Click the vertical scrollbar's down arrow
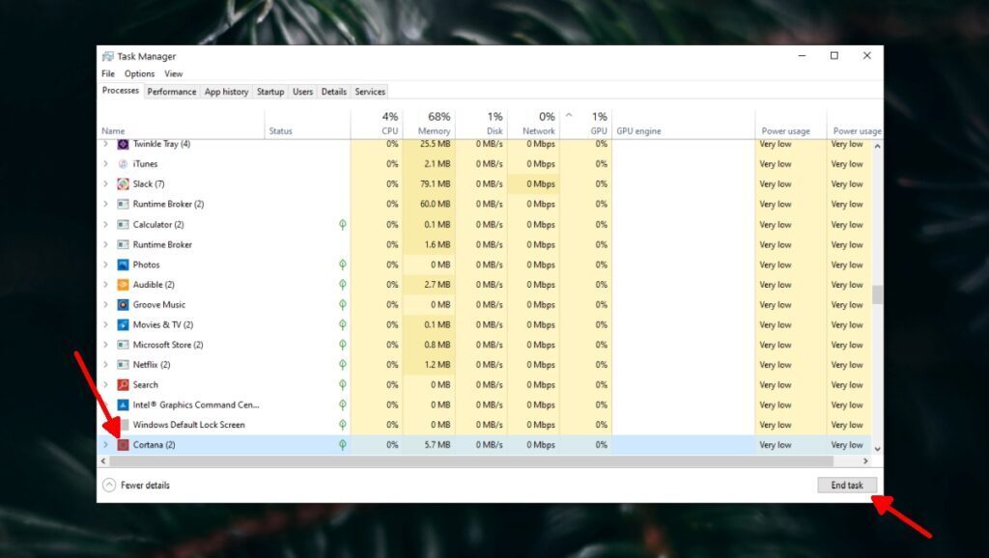 click(877, 447)
